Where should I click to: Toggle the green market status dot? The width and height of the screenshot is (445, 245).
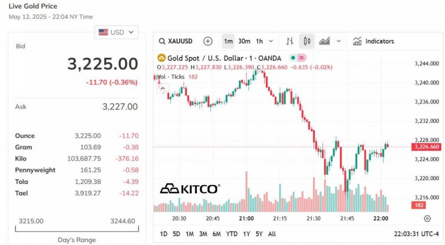pos(293,57)
